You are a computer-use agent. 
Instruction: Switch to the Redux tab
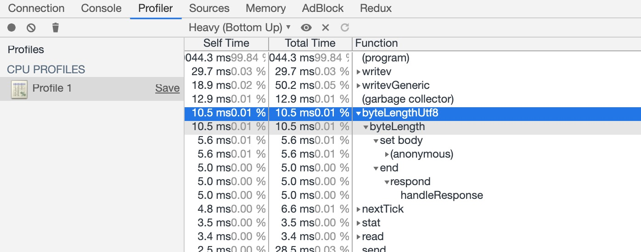(x=376, y=8)
